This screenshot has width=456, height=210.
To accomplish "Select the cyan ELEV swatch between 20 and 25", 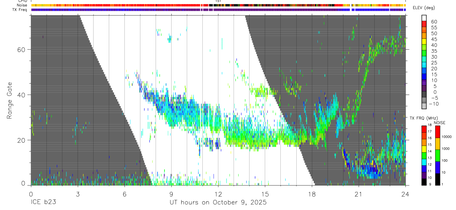I will pyautogui.click(x=424, y=65).
